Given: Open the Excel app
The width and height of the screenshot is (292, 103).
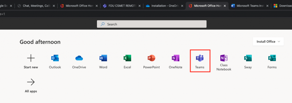Looking at the screenshot, I should pos(127,62).
